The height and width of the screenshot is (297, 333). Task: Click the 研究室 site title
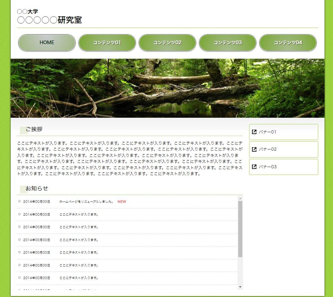(x=49, y=20)
